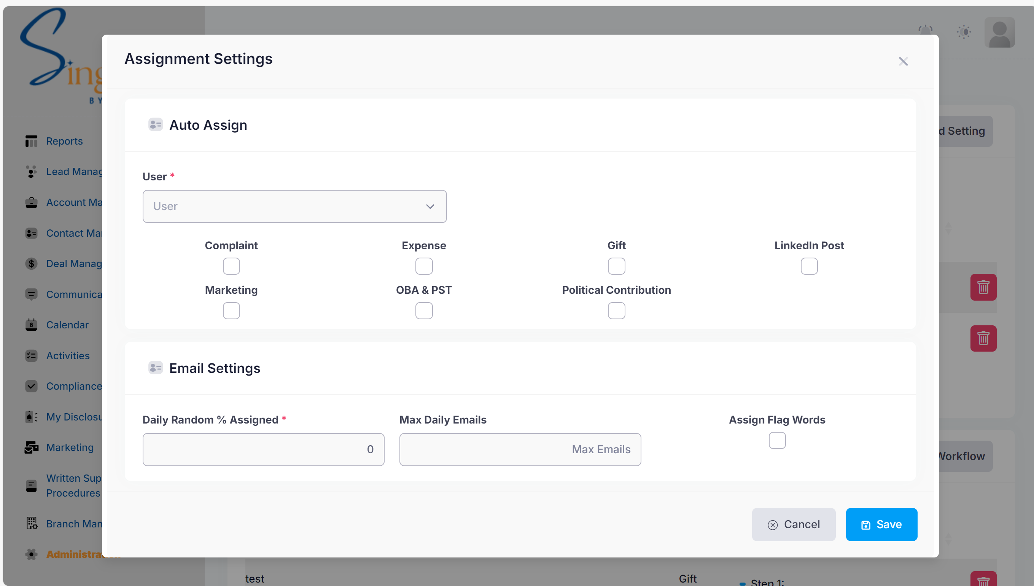Toggle the LinkedIn Post checkbox
The height and width of the screenshot is (586, 1034).
pos(809,266)
